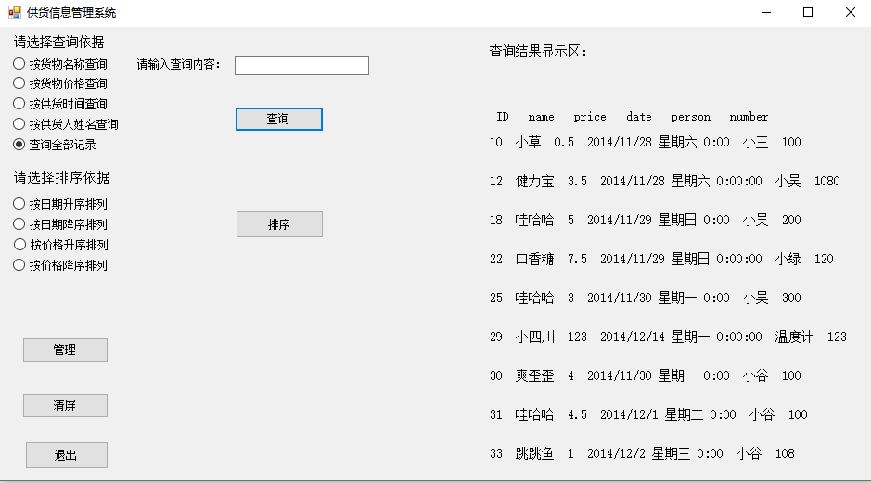The height and width of the screenshot is (483, 871).
Task: Click the 查询结果显示区 label
Action: pyautogui.click(x=538, y=52)
